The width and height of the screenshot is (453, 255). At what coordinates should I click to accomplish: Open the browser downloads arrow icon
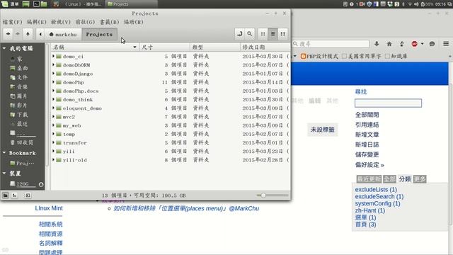click(377, 44)
